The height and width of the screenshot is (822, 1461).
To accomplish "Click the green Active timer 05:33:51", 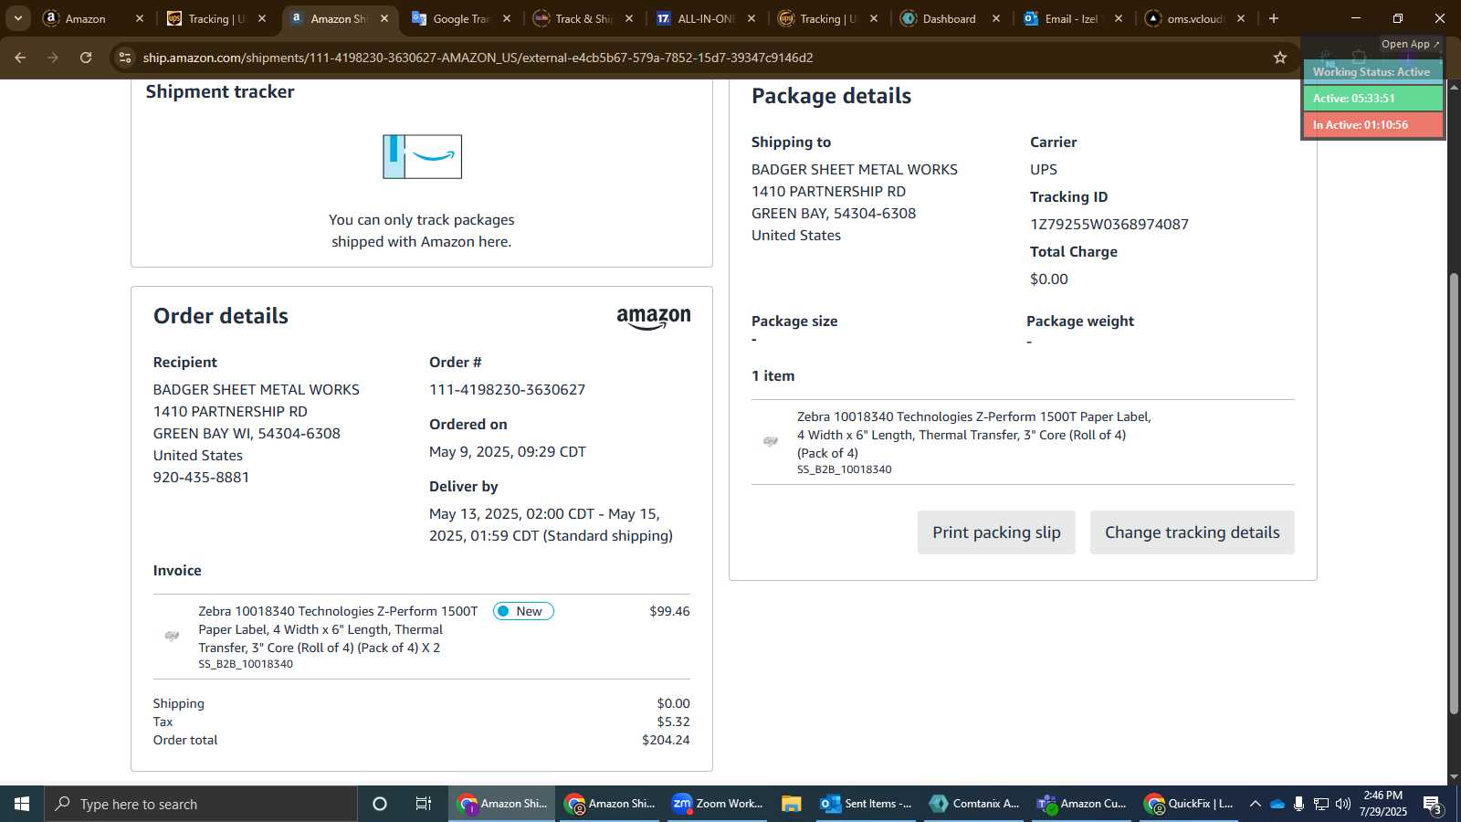I will [1372, 98].
